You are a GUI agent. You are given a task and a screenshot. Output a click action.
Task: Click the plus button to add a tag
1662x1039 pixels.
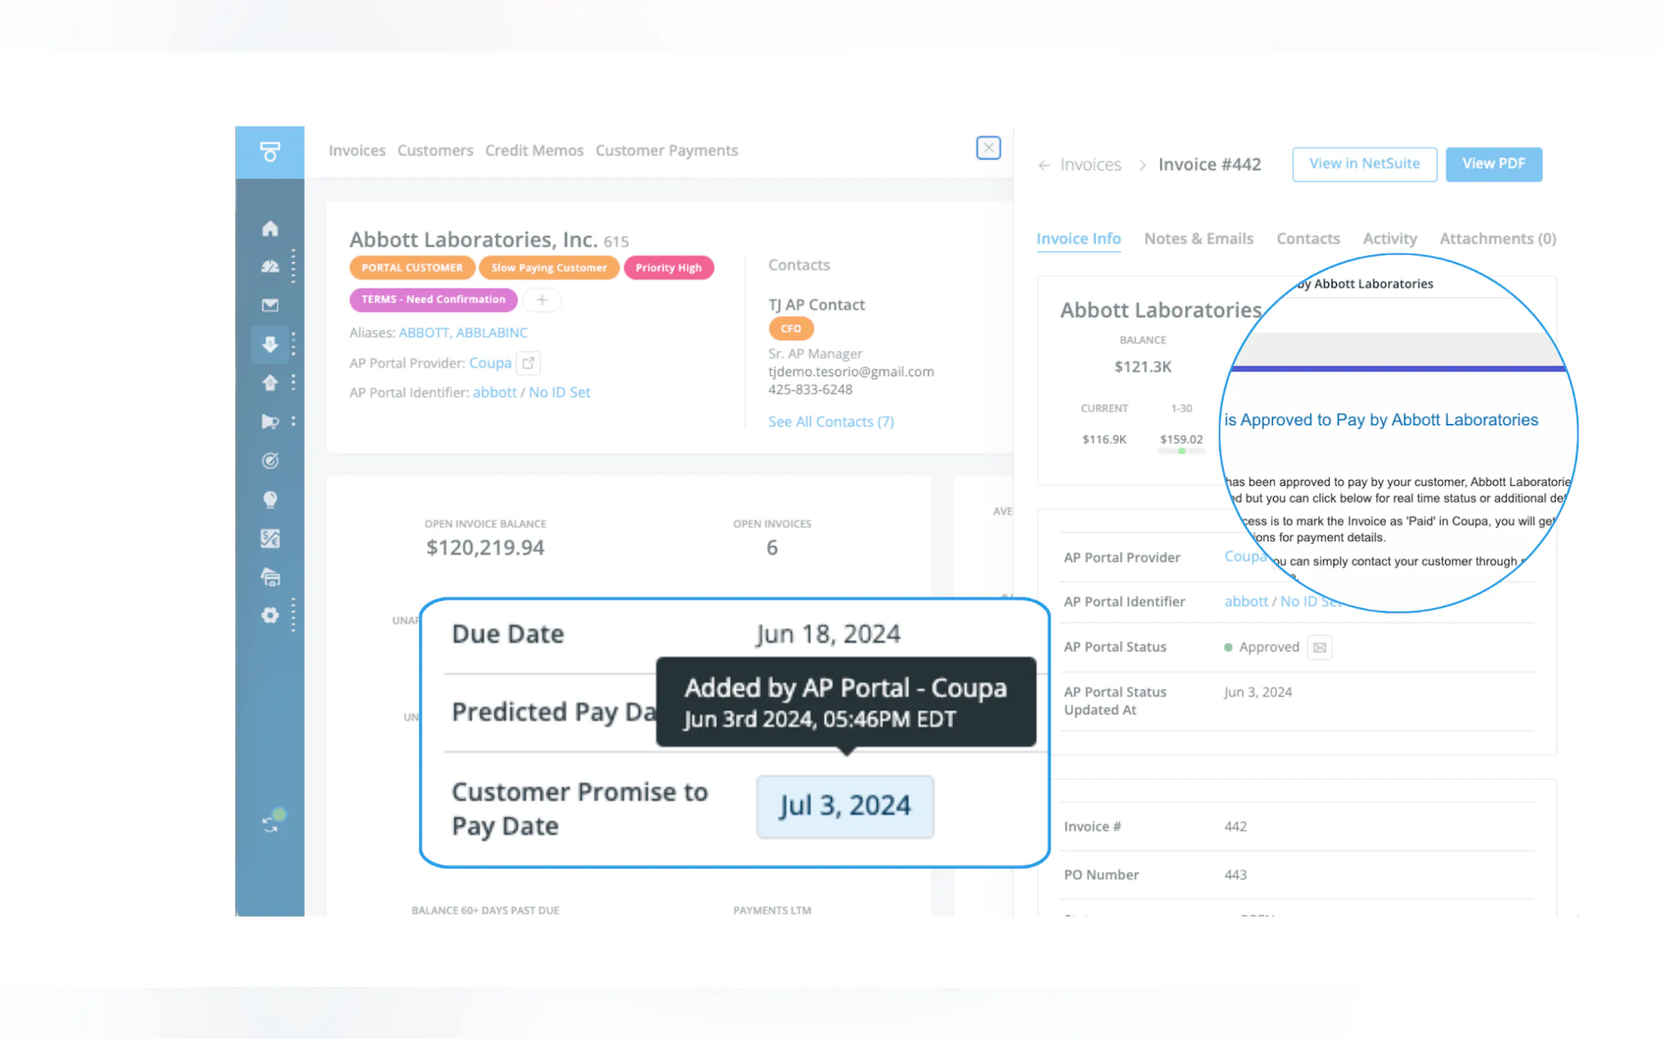541,300
